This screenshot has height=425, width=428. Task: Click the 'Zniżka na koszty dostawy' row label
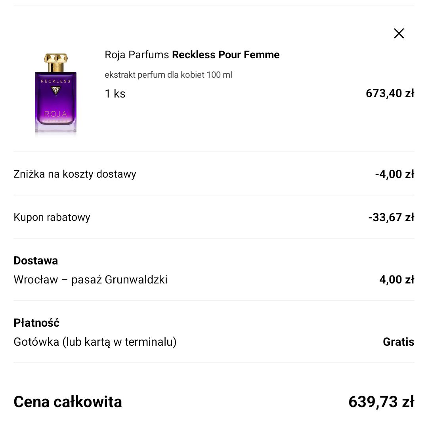click(75, 174)
